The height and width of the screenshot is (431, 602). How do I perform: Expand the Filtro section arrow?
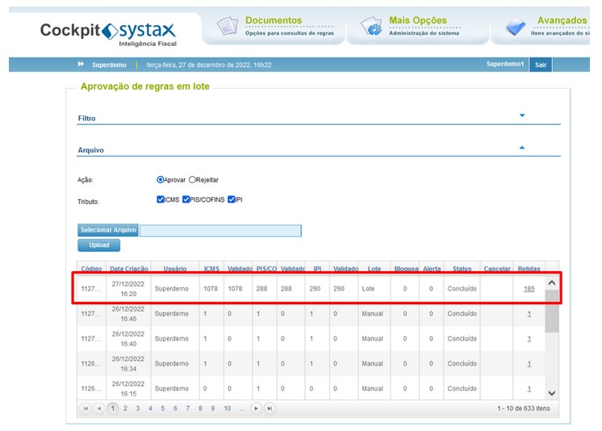coord(522,115)
